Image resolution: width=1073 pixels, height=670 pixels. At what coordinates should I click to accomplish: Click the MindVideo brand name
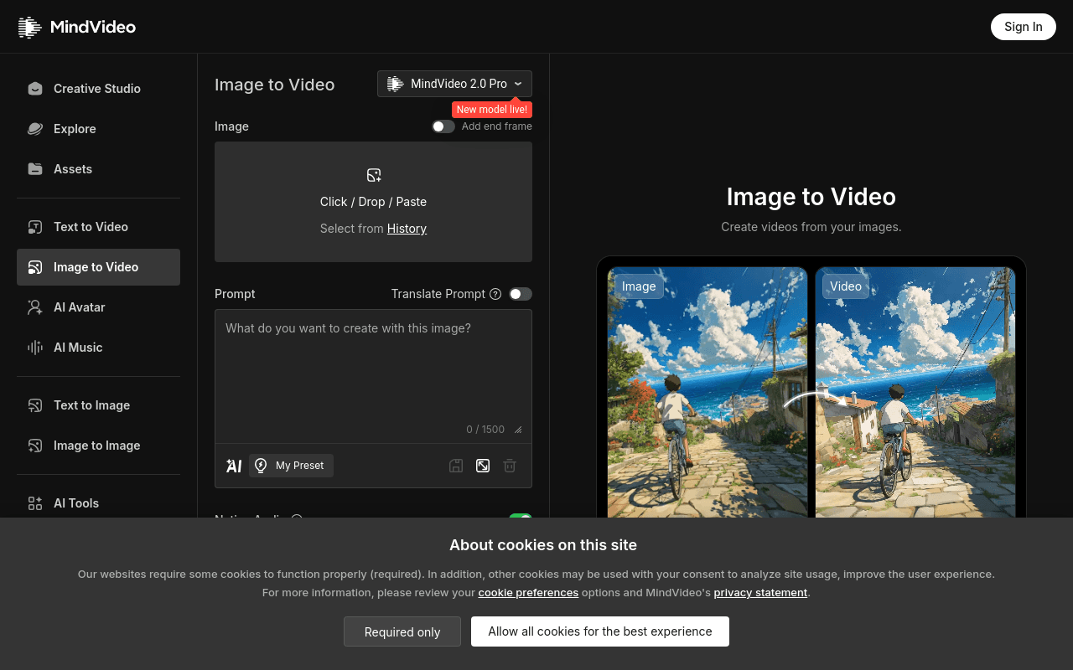tap(93, 27)
